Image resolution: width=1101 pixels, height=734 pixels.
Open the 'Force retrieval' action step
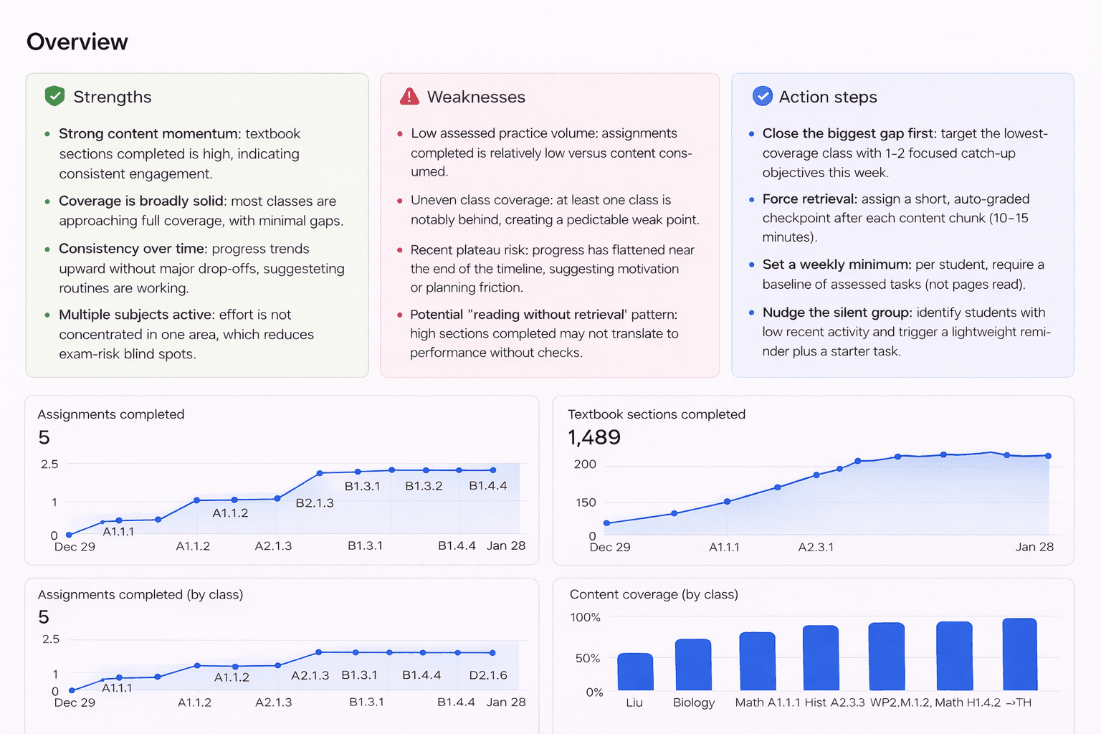pyautogui.click(x=809, y=199)
